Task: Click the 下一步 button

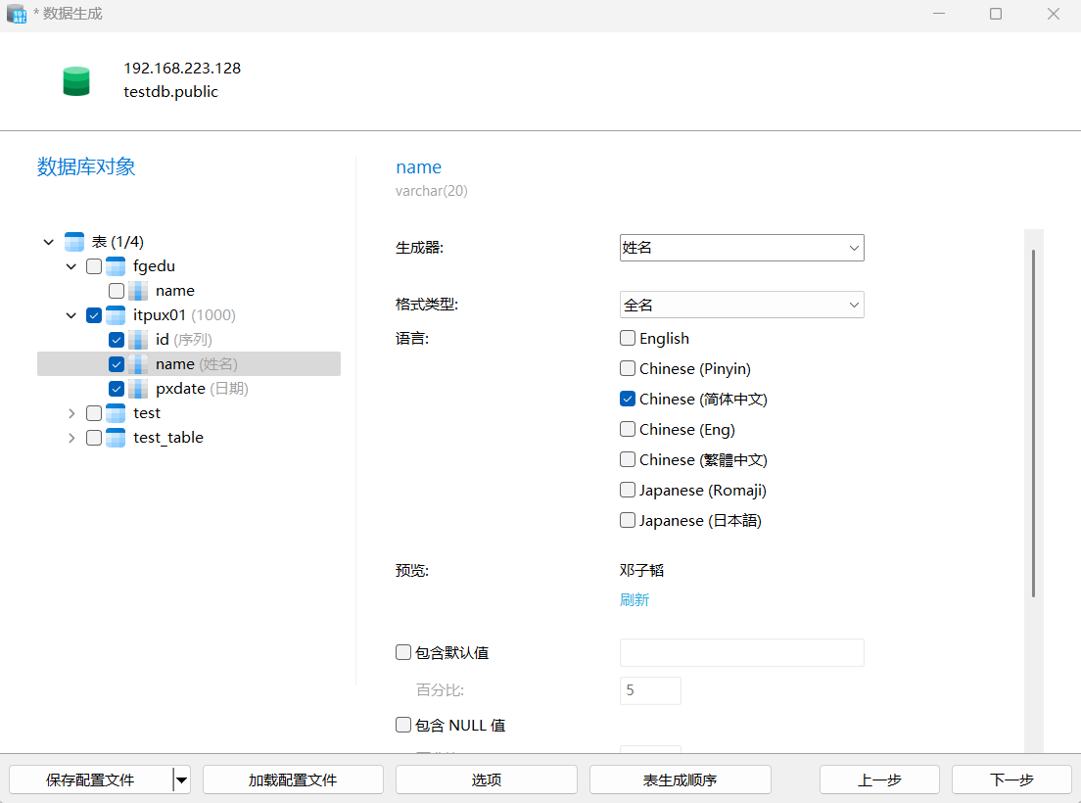Action: [x=1011, y=779]
